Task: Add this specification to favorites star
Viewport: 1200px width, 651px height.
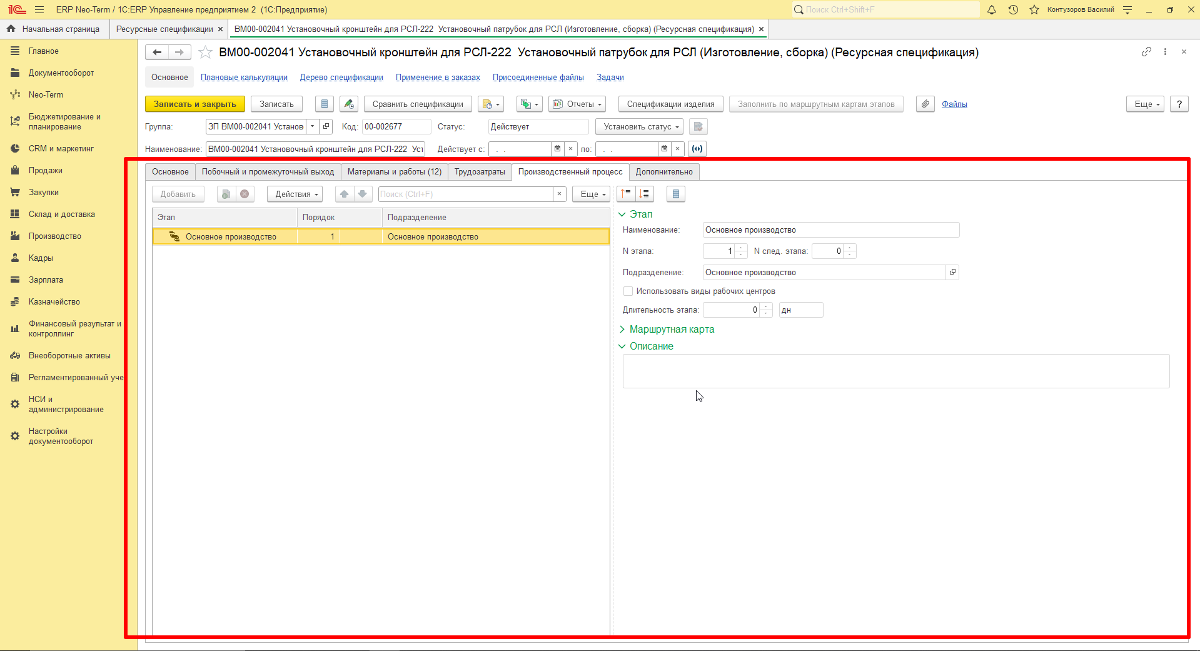Action: click(x=205, y=53)
